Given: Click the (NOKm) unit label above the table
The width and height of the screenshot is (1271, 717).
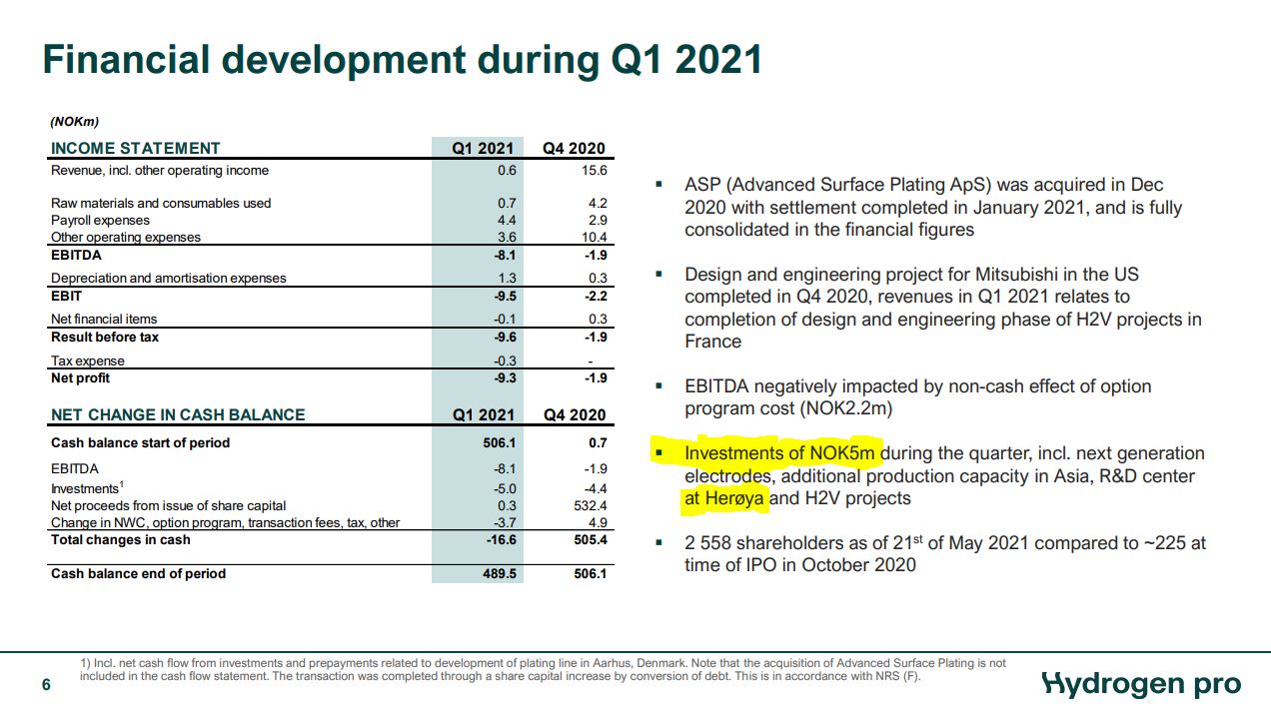Looking at the screenshot, I should (75, 122).
